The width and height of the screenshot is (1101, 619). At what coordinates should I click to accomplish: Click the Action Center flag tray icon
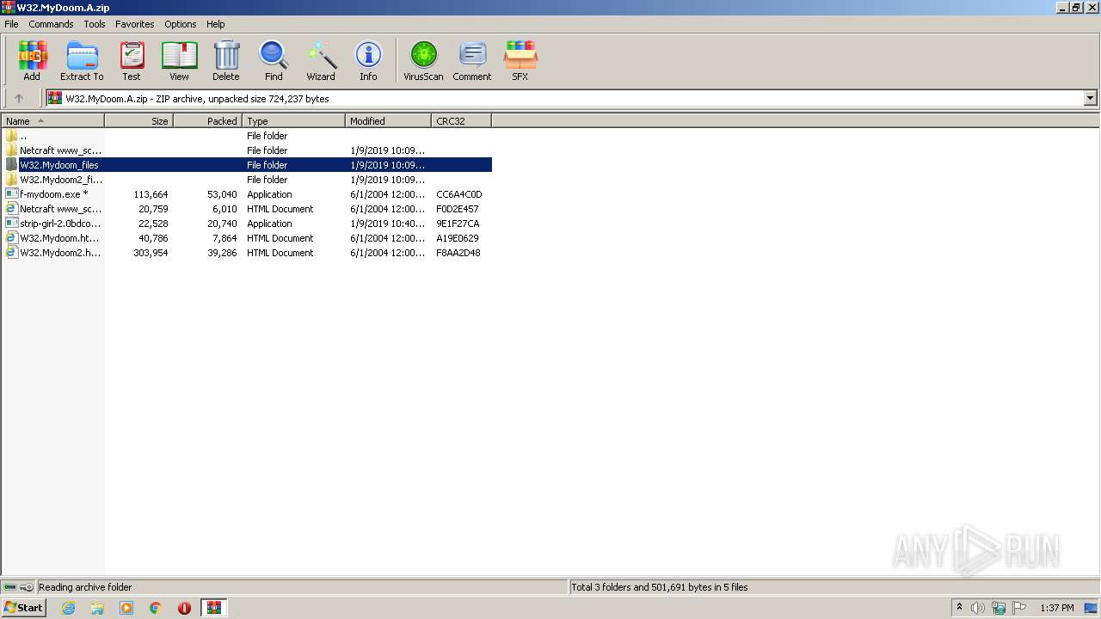[1019, 608]
